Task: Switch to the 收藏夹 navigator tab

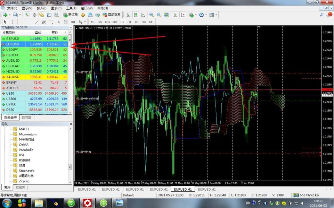Action: click(x=21, y=187)
